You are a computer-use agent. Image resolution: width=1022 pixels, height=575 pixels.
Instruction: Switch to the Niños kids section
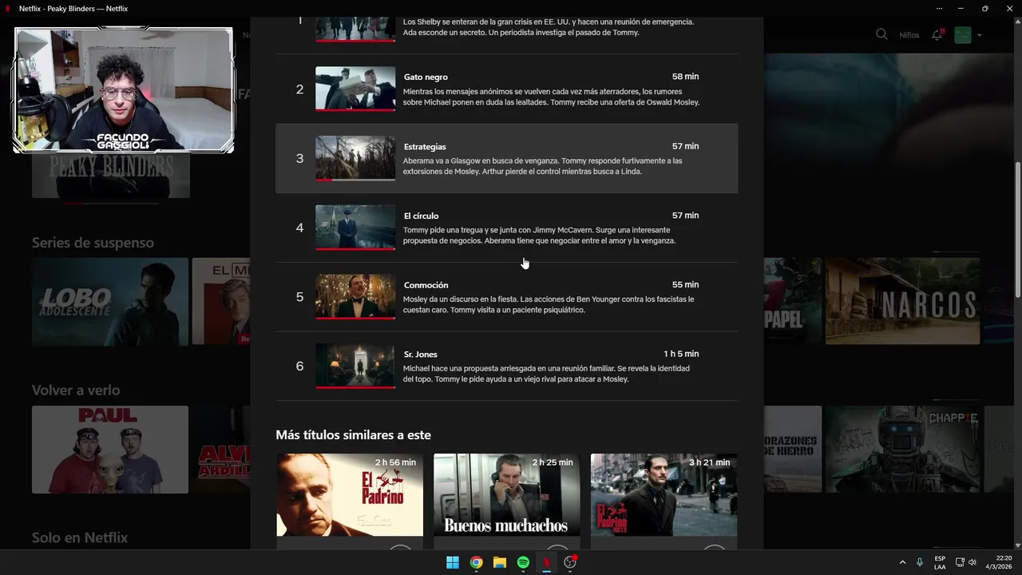click(x=909, y=35)
